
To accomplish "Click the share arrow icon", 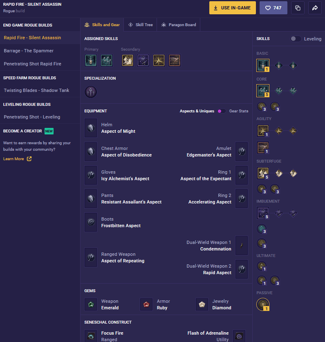I will [315, 8].
